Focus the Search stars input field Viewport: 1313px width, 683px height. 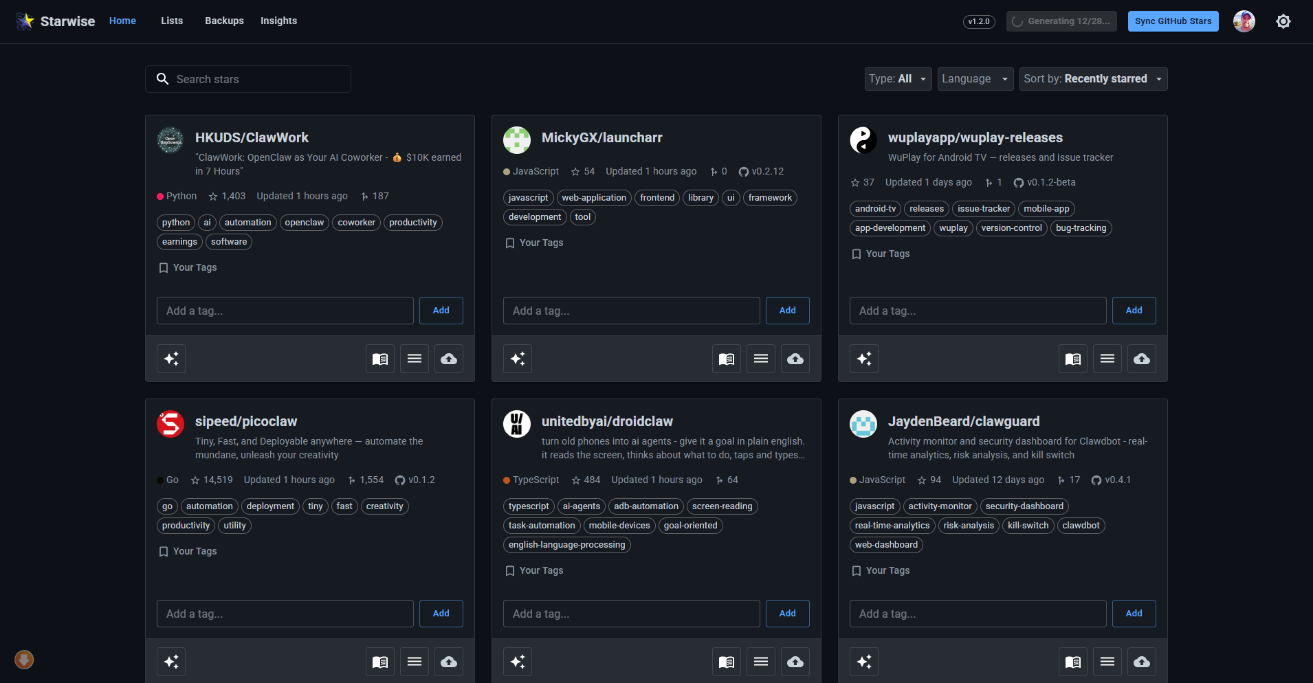[x=248, y=79]
